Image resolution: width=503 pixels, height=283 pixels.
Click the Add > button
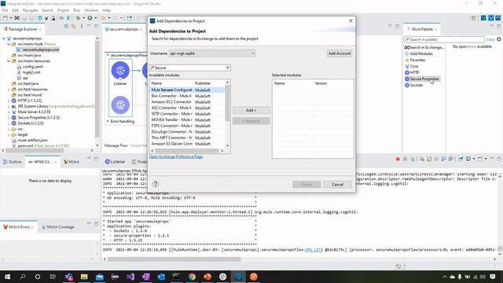[x=251, y=110]
